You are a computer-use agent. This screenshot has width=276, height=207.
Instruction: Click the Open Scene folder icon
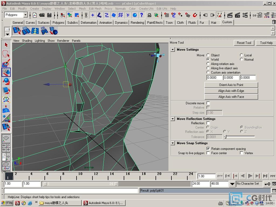point(42,15)
